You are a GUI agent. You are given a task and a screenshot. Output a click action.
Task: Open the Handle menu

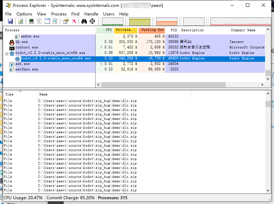[91, 14]
